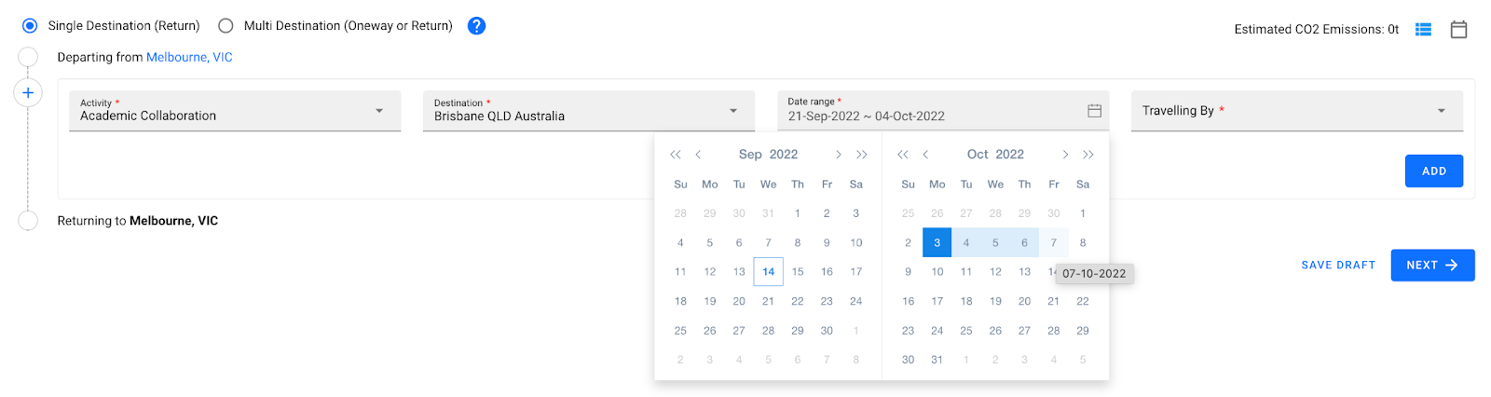Screen dimensions: 1491x397
Task: Click the SAVE DRAFT link
Action: click(1338, 266)
